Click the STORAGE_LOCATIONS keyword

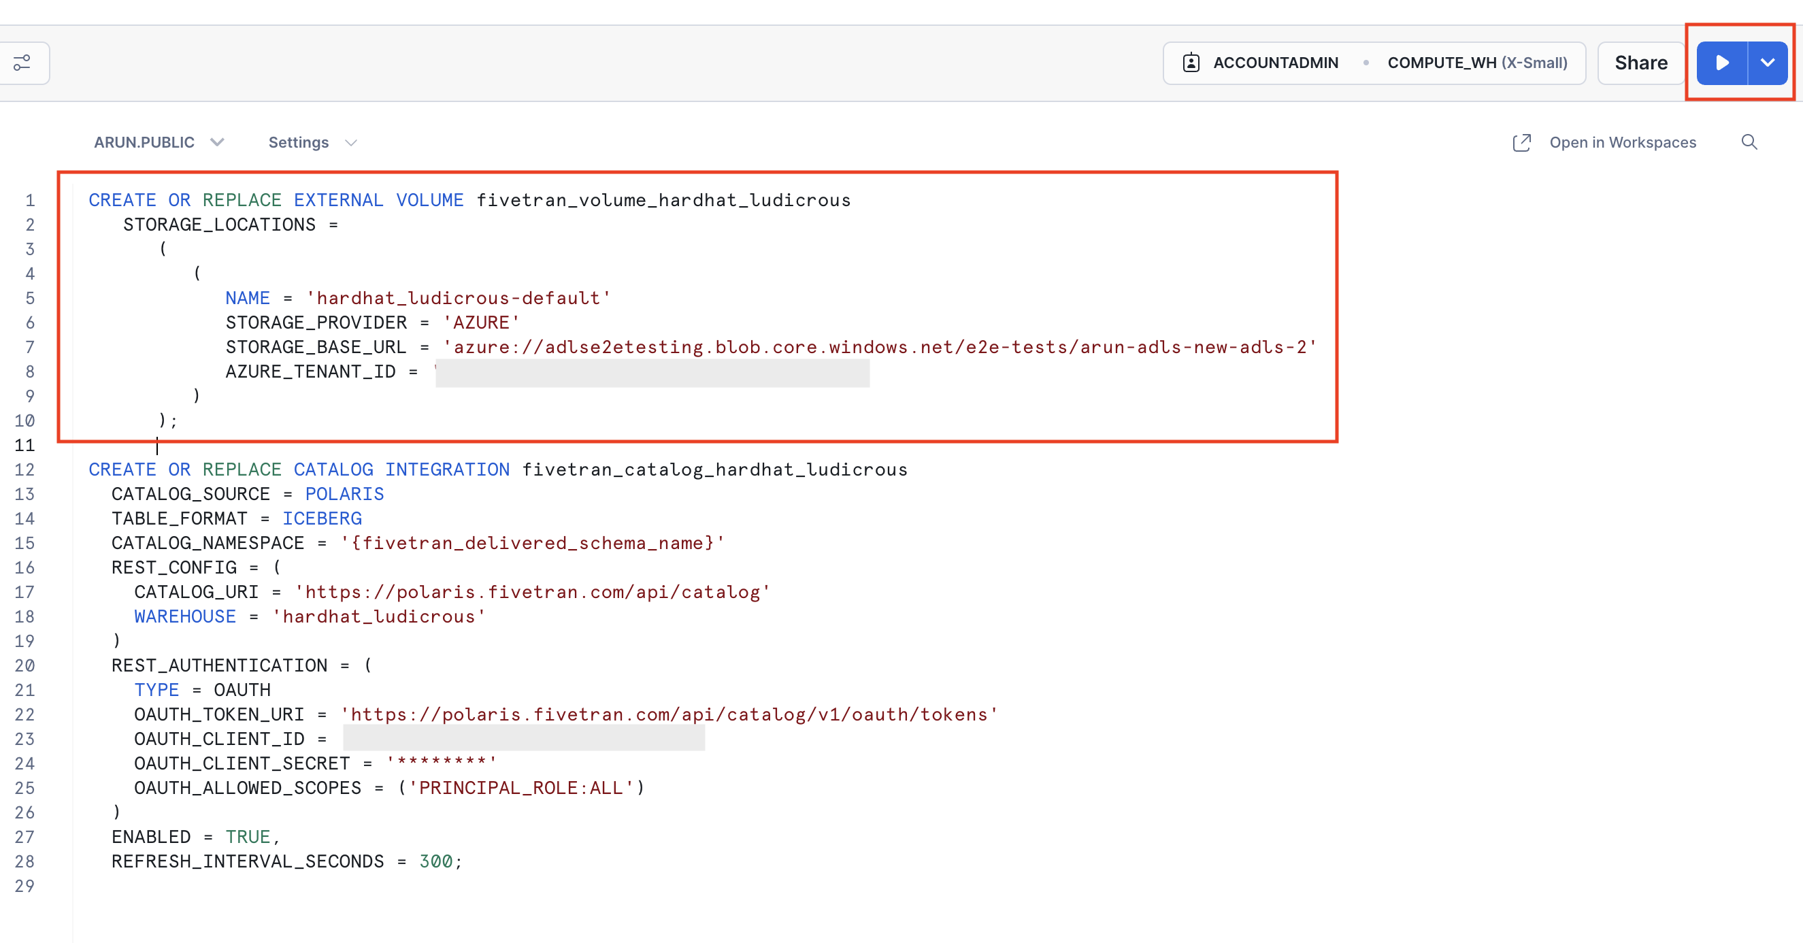[x=219, y=225]
